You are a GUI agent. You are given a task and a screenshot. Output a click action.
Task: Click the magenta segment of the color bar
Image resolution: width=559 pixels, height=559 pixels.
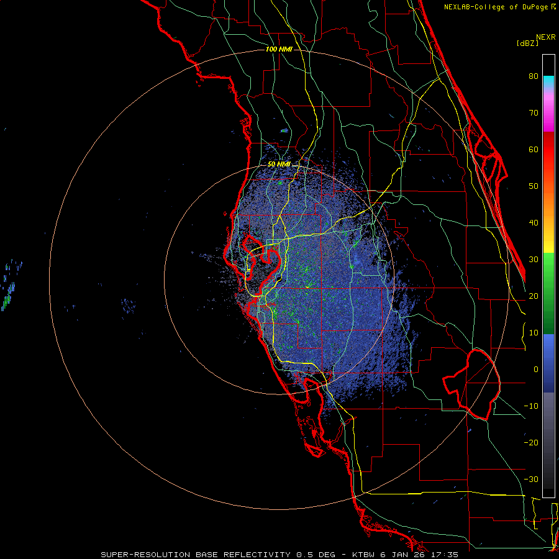click(548, 117)
